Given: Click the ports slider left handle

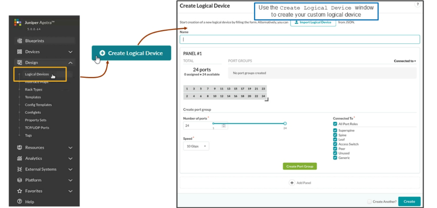Looking at the screenshot, I should pyautogui.click(x=213, y=124).
